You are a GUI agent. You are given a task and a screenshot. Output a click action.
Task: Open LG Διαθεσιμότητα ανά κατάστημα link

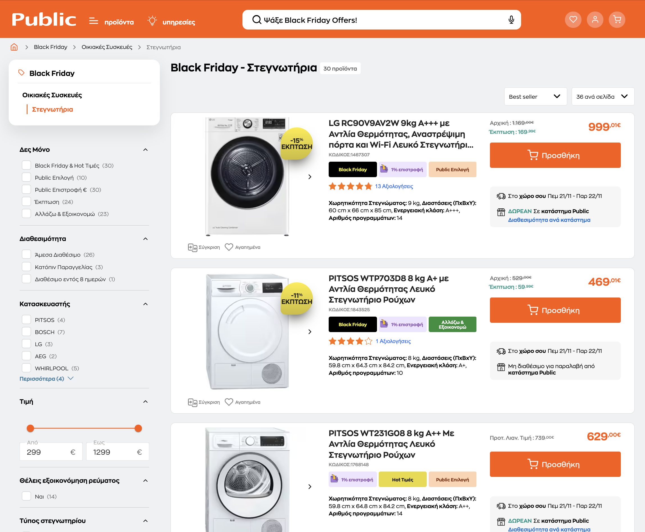click(x=549, y=220)
